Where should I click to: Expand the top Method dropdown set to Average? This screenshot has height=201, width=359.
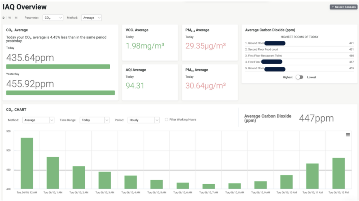point(91,18)
